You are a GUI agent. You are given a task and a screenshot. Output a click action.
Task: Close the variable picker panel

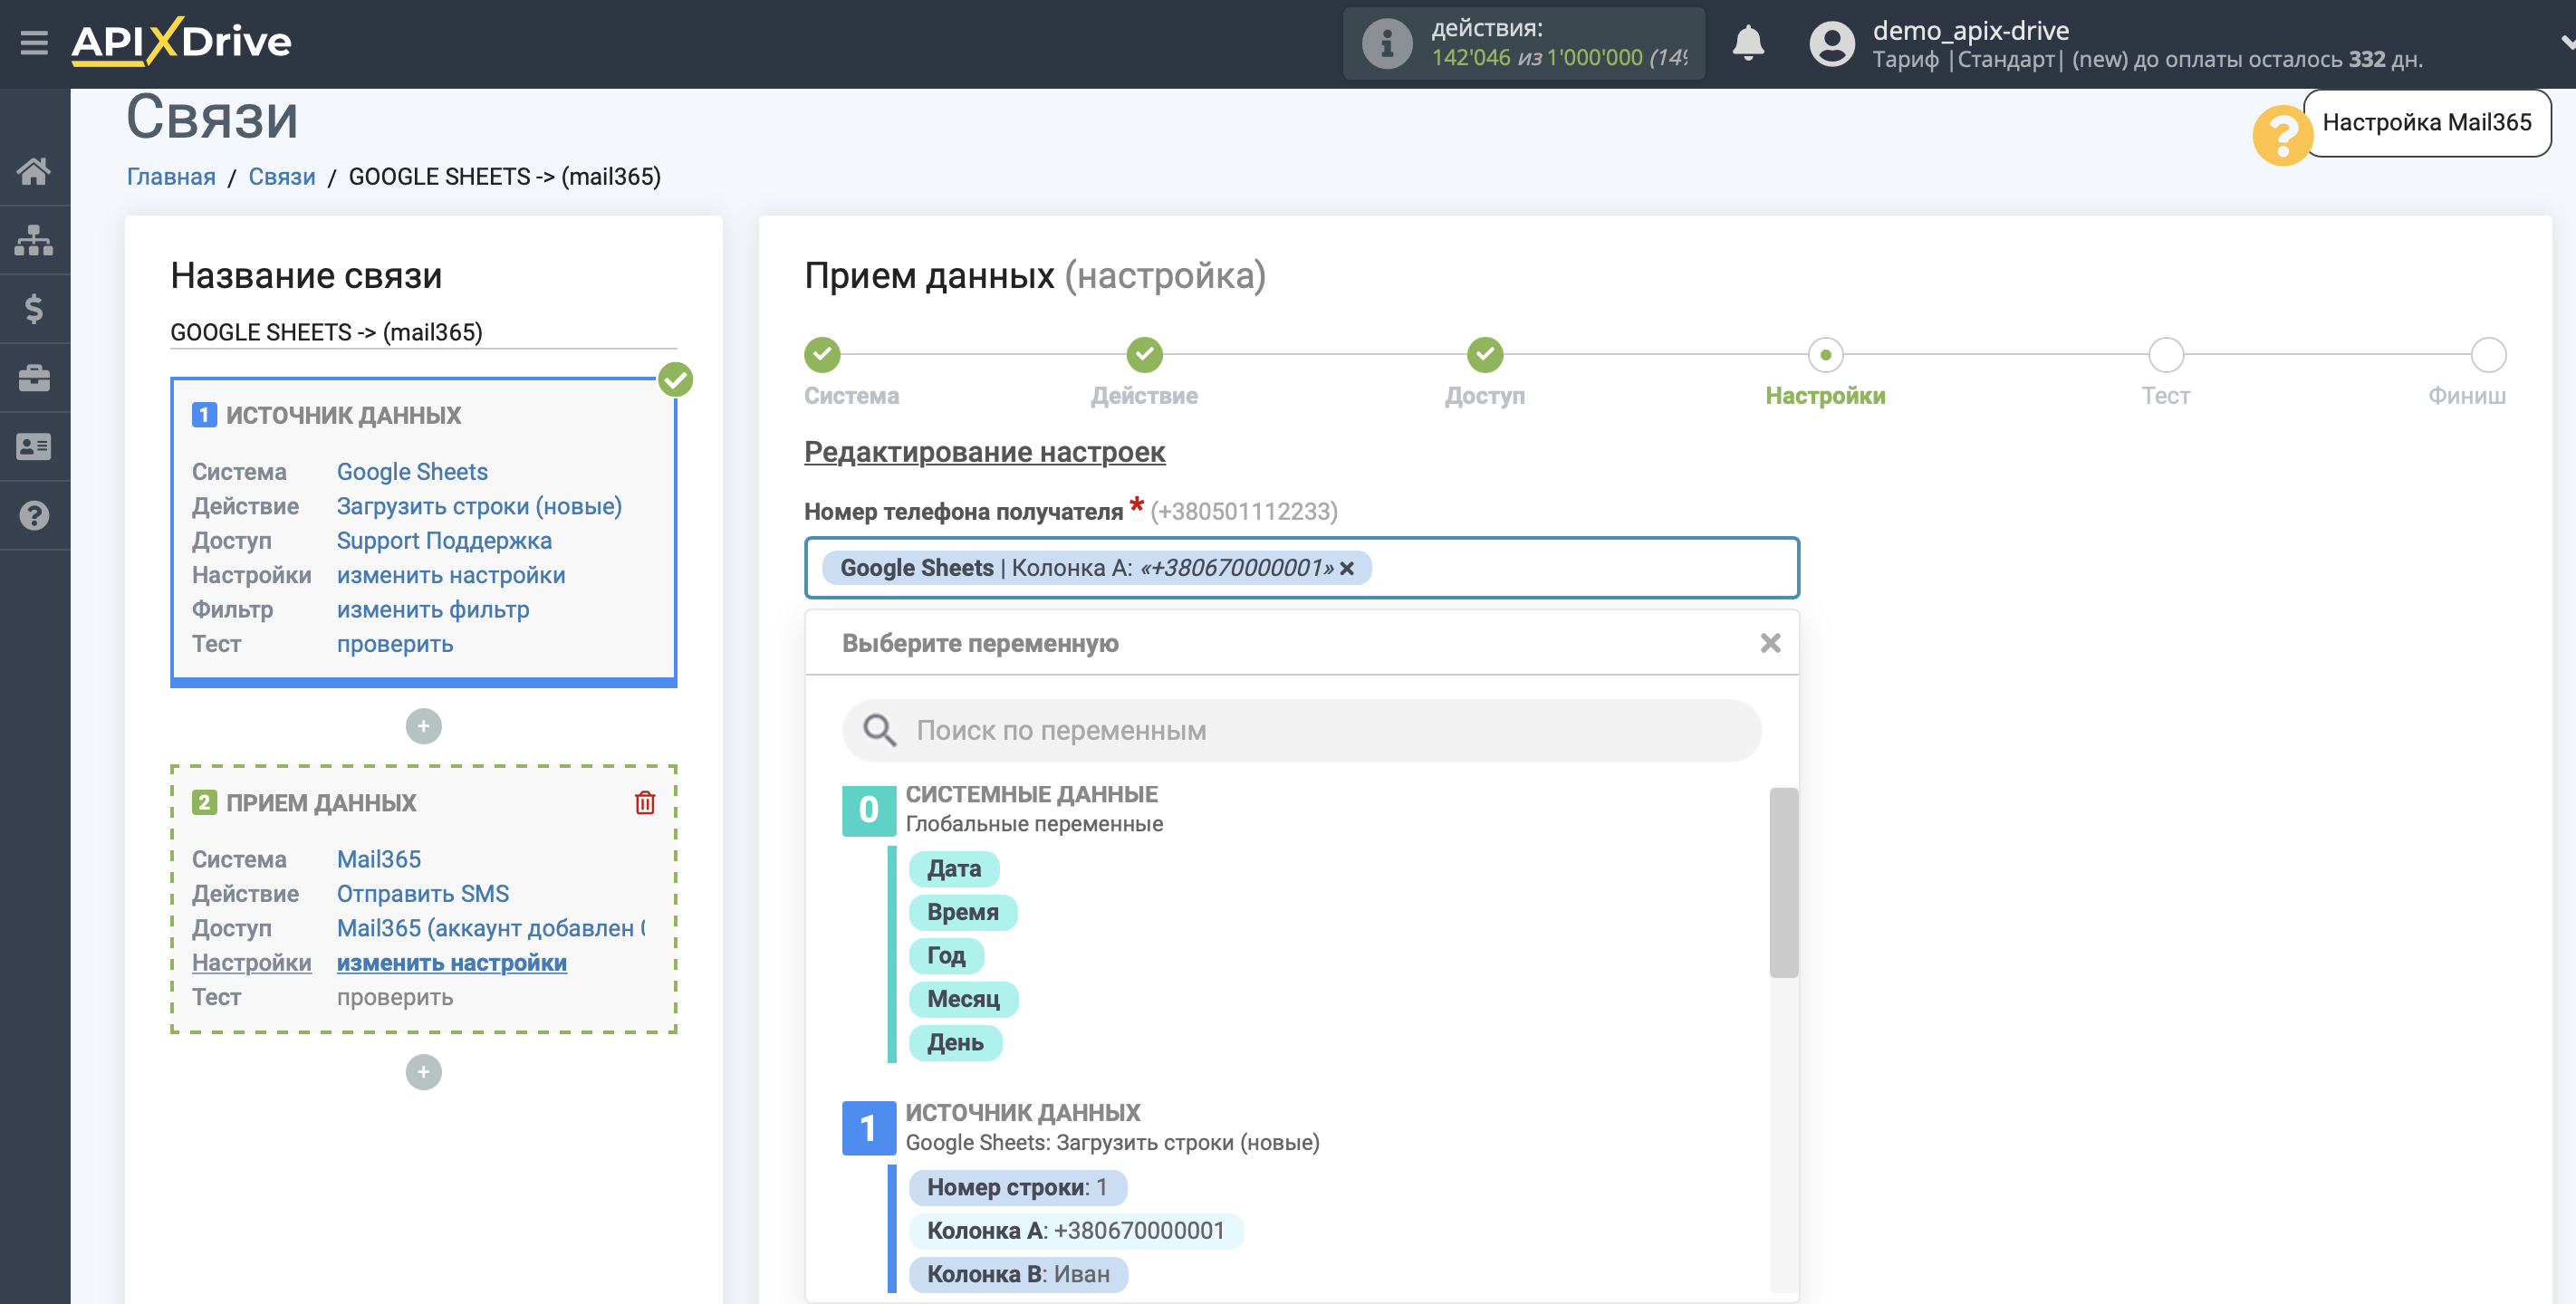1770,643
